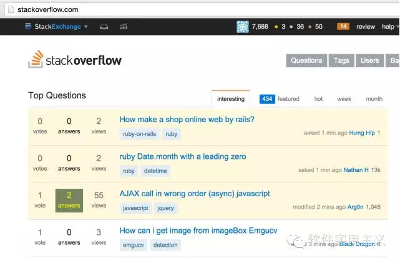Click the page icon in address bar
This screenshot has width=400, height=271.
click(x=7, y=9)
